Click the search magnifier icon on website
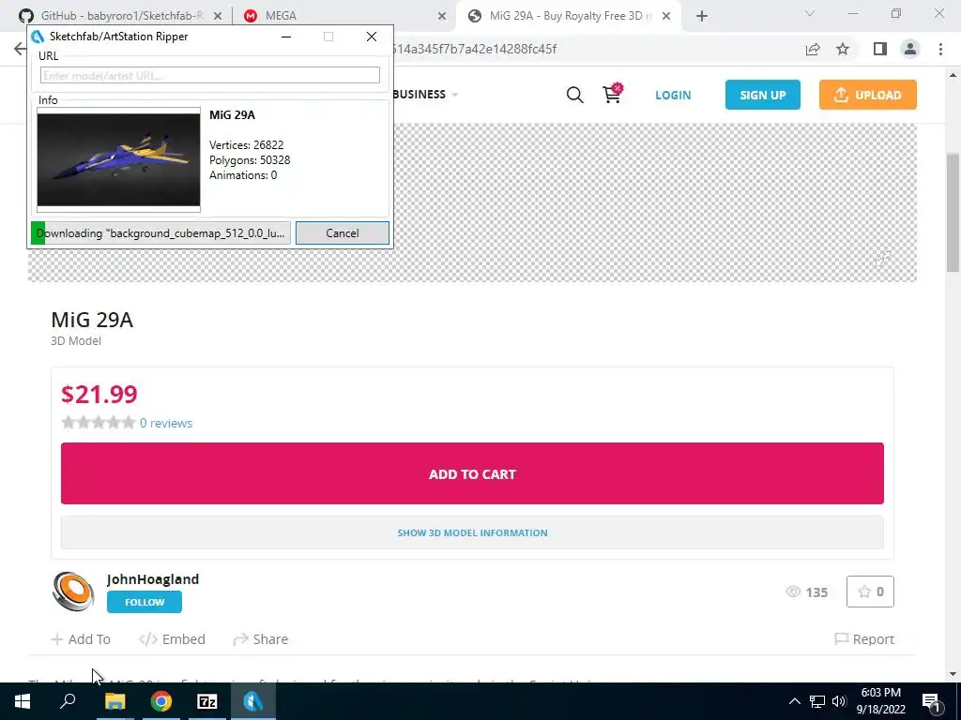Viewport: 961px width, 720px height. click(x=574, y=95)
